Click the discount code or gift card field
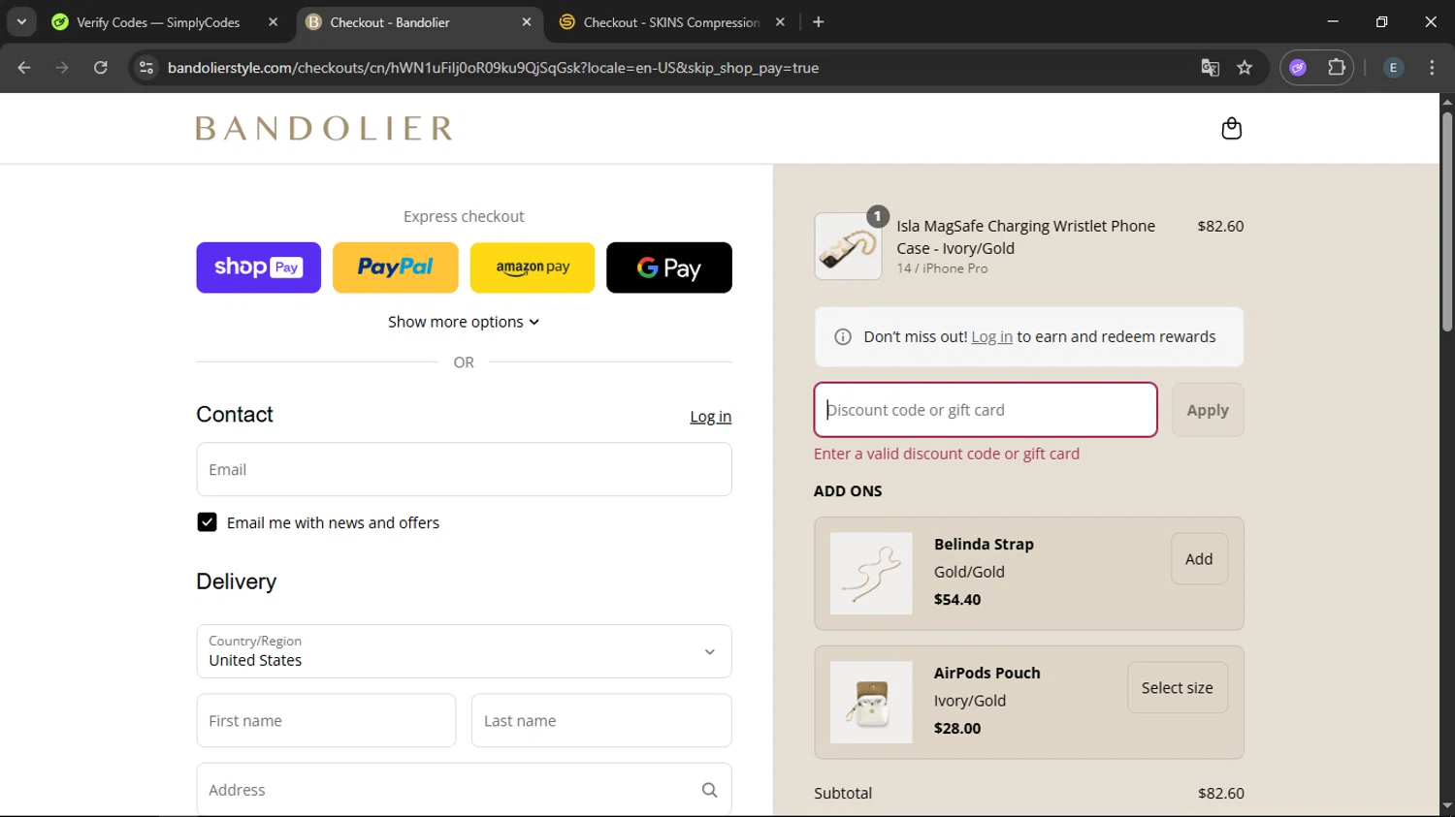This screenshot has width=1455, height=817. [986, 410]
